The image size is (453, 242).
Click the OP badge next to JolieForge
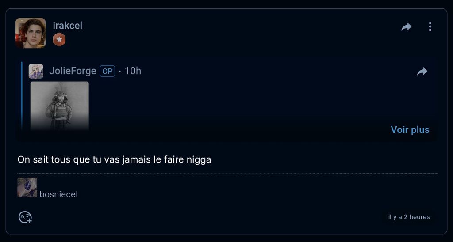(x=107, y=71)
